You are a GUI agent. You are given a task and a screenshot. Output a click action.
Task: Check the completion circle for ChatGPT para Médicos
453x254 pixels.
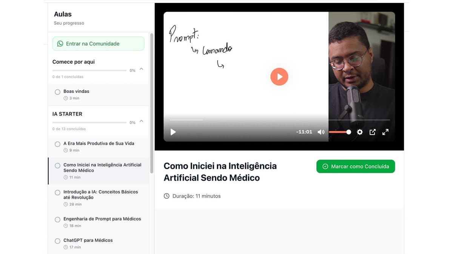pyautogui.click(x=57, y=241)
